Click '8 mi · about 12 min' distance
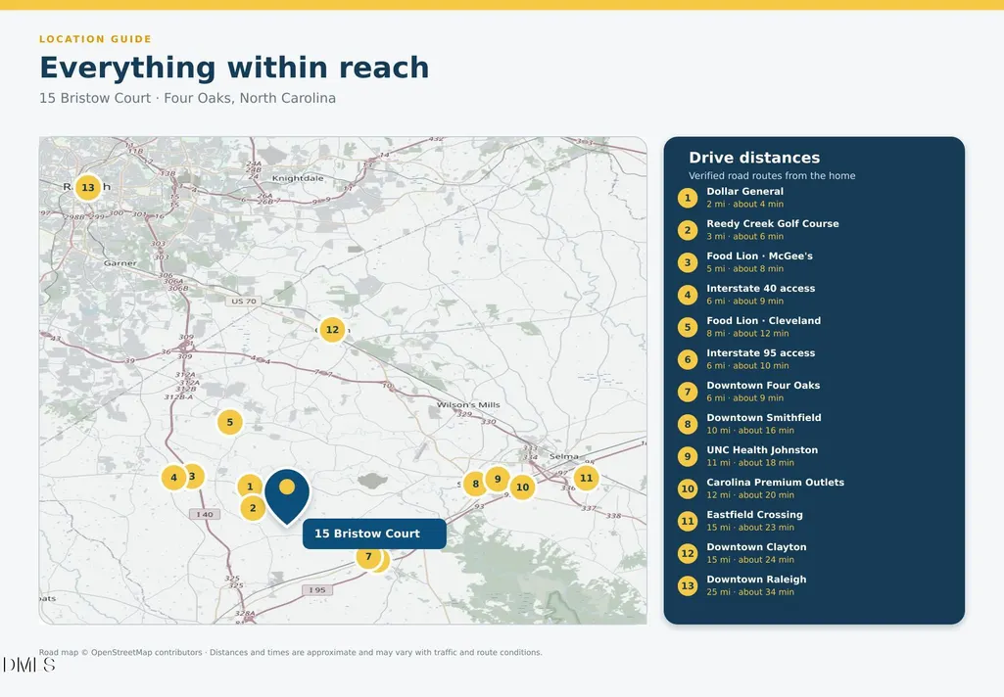 click(747, 334)
